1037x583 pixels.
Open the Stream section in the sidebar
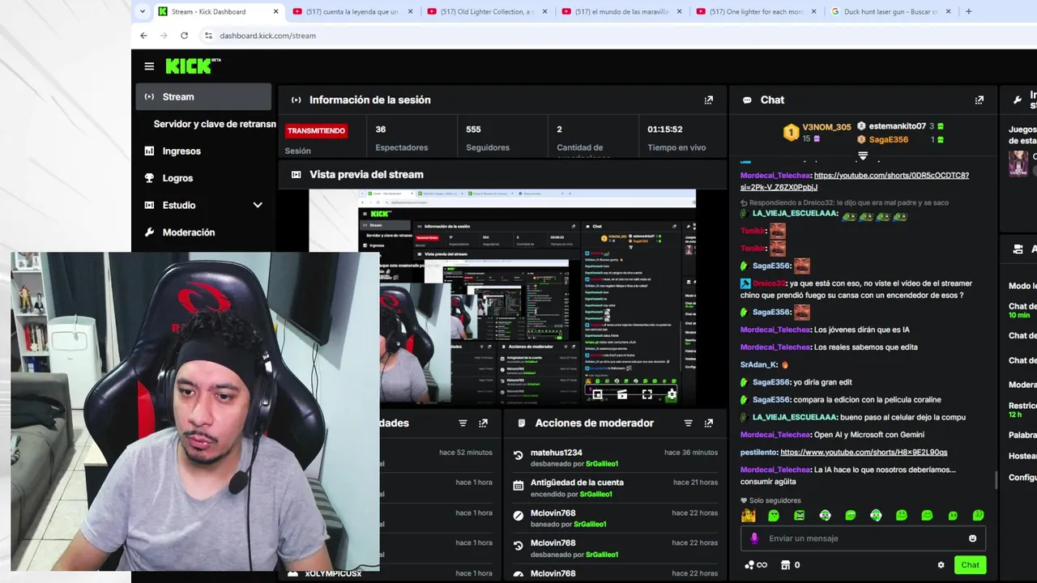tap(203, 96)
